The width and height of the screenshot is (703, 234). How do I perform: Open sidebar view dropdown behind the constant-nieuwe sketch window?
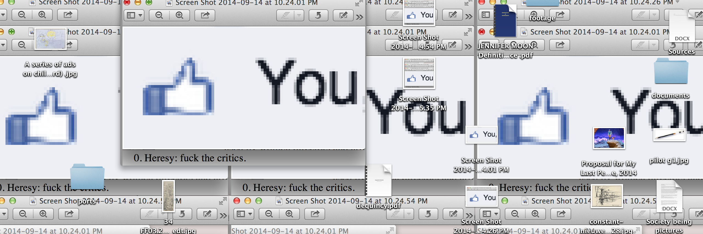[490, 214]
